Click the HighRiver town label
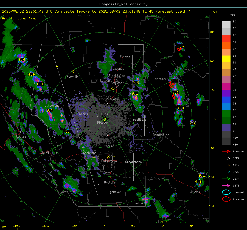Image resolution: width=247 pixels, height=230 pixels. click(x=114, y=192)
